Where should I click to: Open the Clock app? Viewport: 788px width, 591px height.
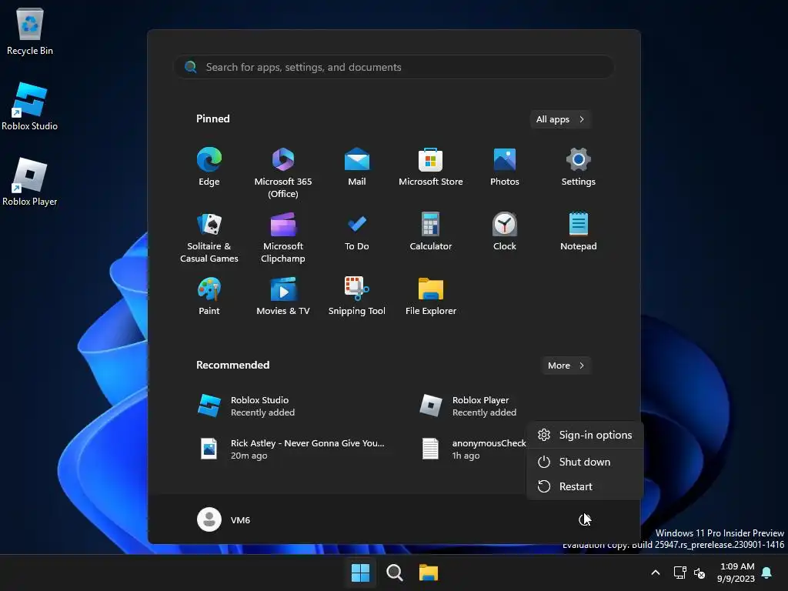(x=505, y=232)
